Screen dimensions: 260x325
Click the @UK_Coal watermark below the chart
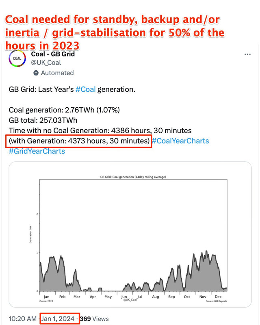[x=130, y=300]
